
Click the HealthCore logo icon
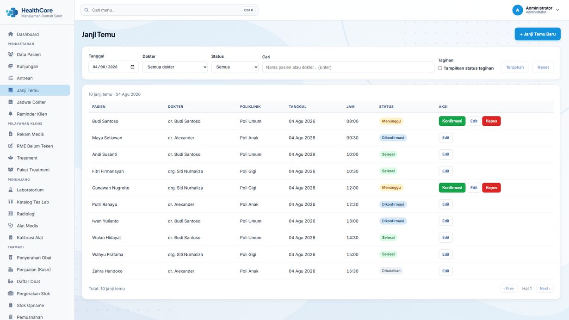12,12
